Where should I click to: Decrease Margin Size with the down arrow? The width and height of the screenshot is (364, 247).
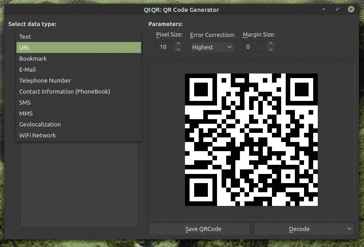point(271,49)
